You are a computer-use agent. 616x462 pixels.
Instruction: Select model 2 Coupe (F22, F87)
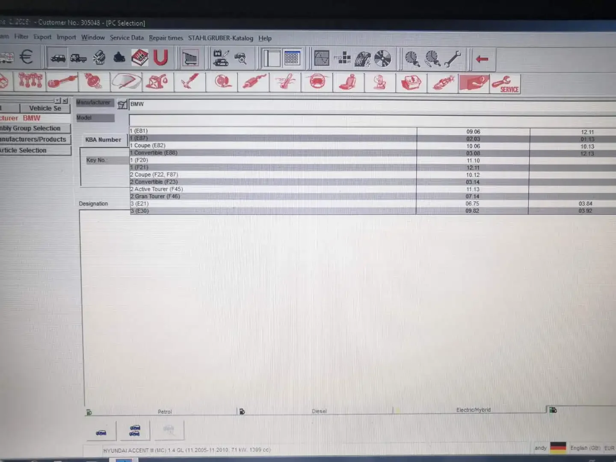372,175
